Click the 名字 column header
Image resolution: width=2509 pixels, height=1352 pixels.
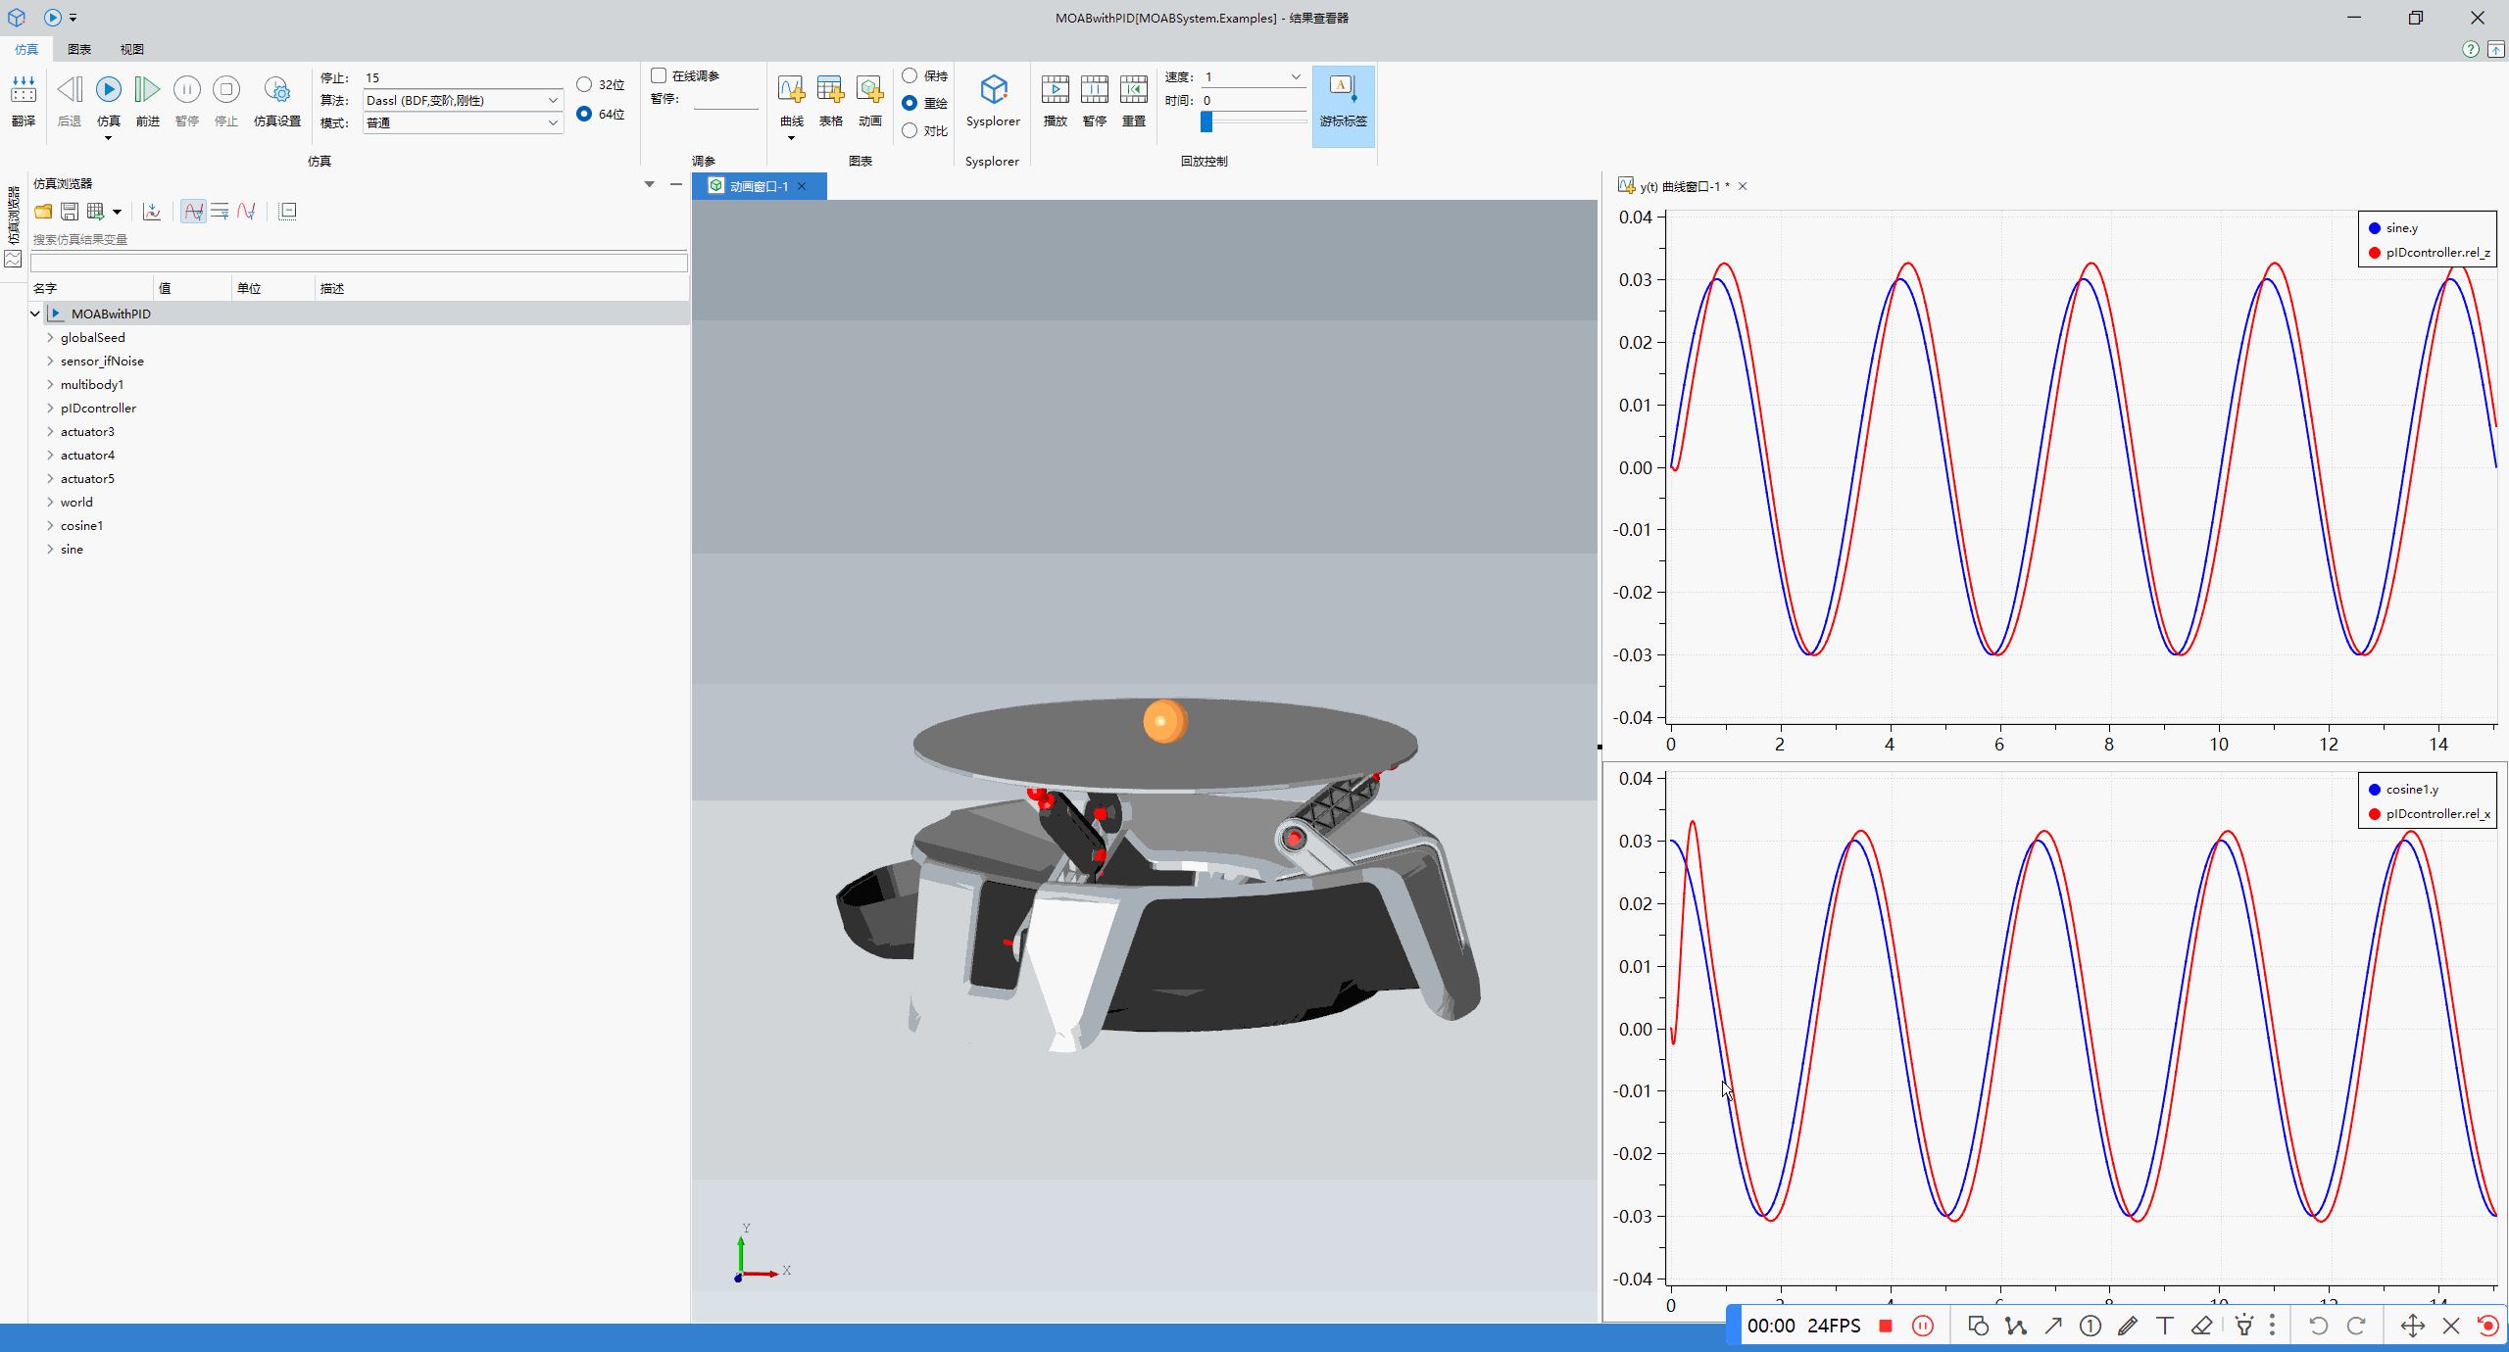[90, 288]
